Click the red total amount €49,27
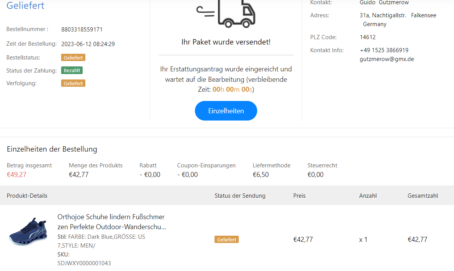Viewport: 454px width, 271px height. click(x=17, y=175)
